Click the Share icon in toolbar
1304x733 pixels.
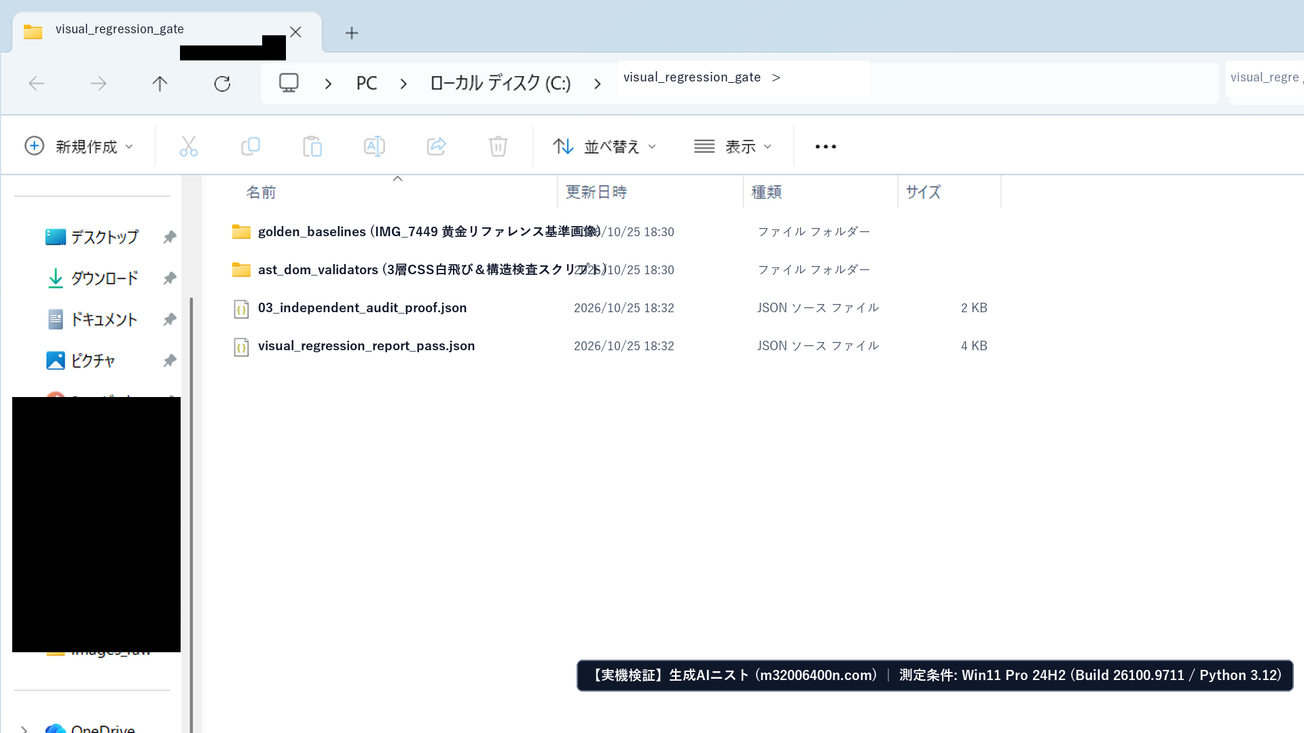[x=436, y=146]
